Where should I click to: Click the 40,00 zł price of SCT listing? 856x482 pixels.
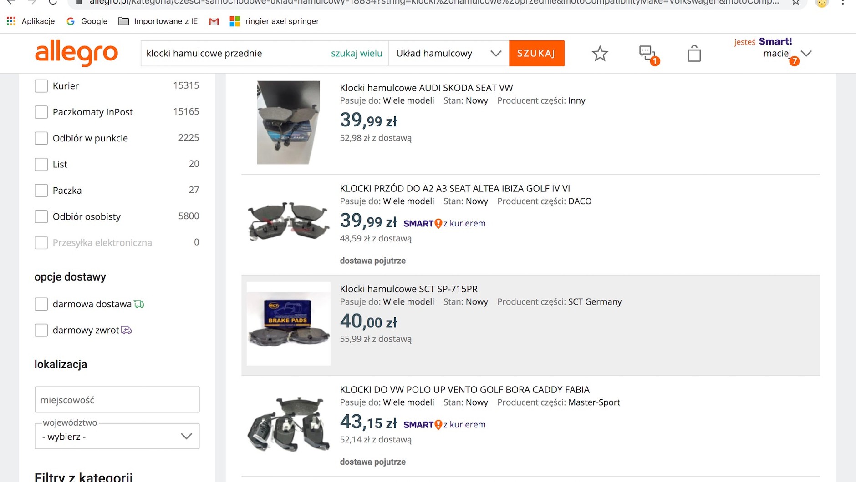pos(368,321)
